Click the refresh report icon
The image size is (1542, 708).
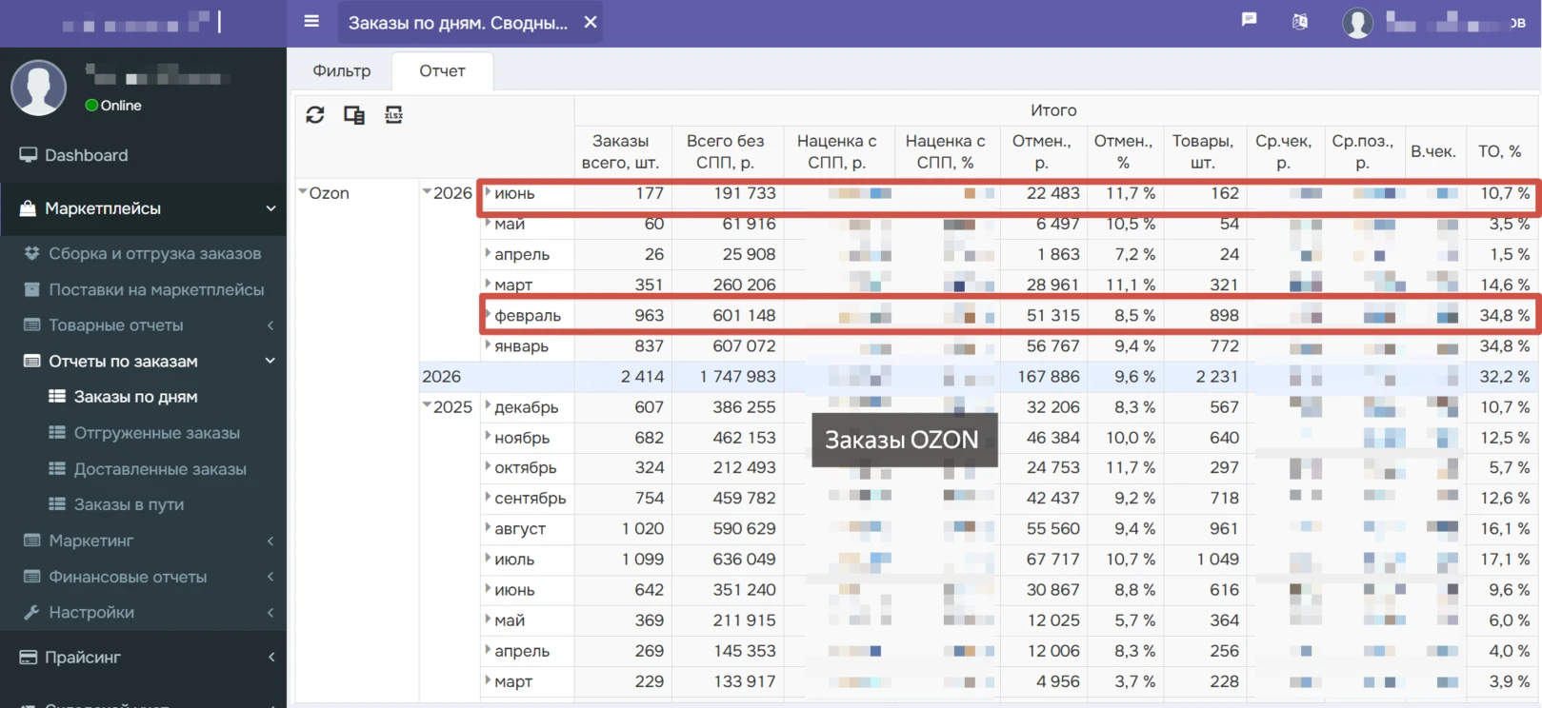click(315, 115)
